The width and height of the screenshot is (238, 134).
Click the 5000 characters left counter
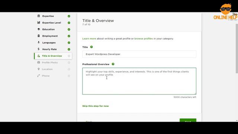tap(185, 97)
